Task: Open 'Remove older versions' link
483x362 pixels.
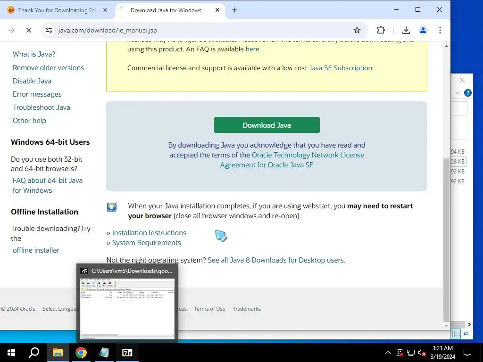Action: pyautogui.click(x=49, y=68)
